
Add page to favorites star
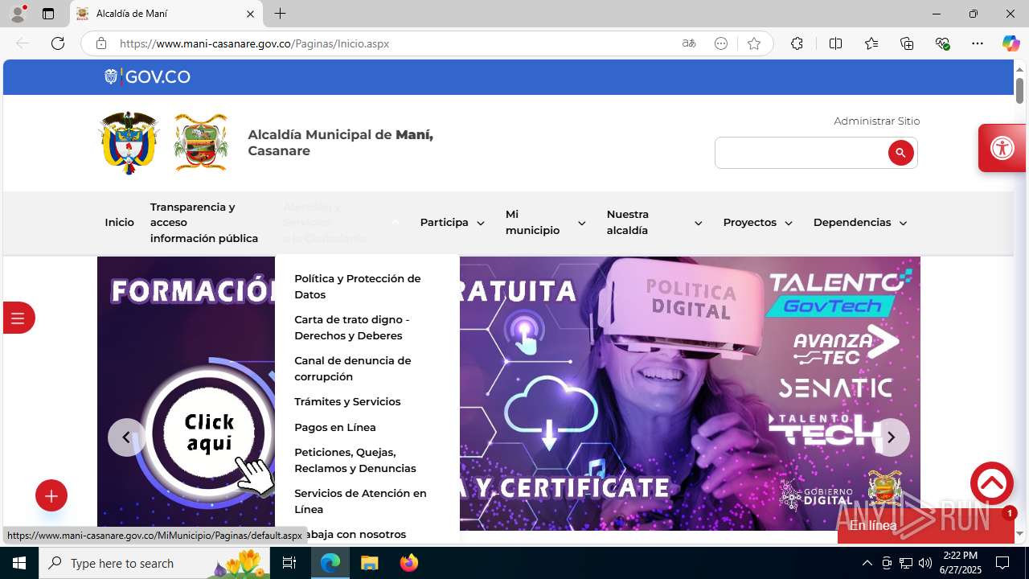click(x=753, y=43)
